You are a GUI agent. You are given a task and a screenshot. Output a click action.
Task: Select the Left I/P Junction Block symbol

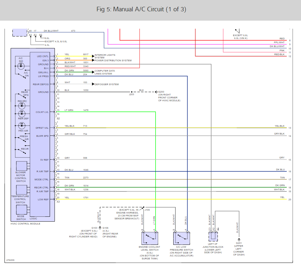(x=213, y=236)
